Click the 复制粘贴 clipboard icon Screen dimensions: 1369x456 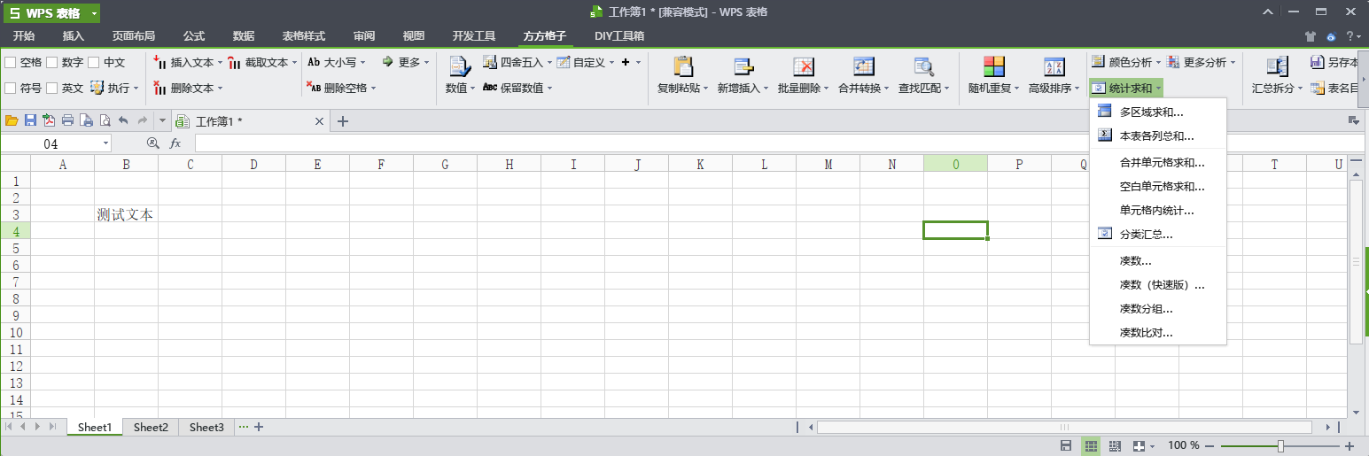(x=682, y=67)
